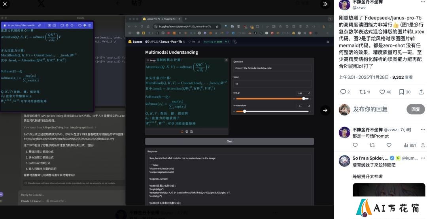Open a new browser tab with the plus icon
Viewport: 427px width, 219px height.
(186, 19)
